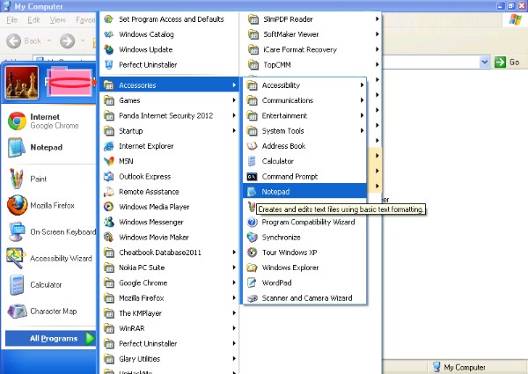Click the user account chess picture
The image size is (528, 374).
point(22,83)
